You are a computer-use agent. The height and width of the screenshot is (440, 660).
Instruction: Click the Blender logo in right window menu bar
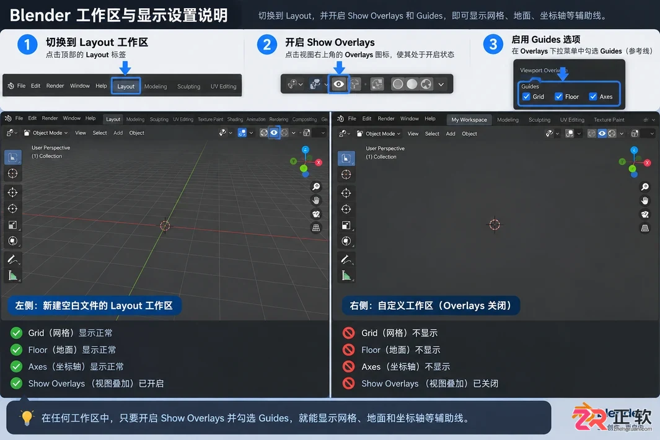point(340,119)
